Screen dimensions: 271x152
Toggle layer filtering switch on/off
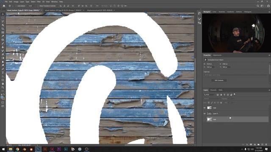[x=235, y=94]
